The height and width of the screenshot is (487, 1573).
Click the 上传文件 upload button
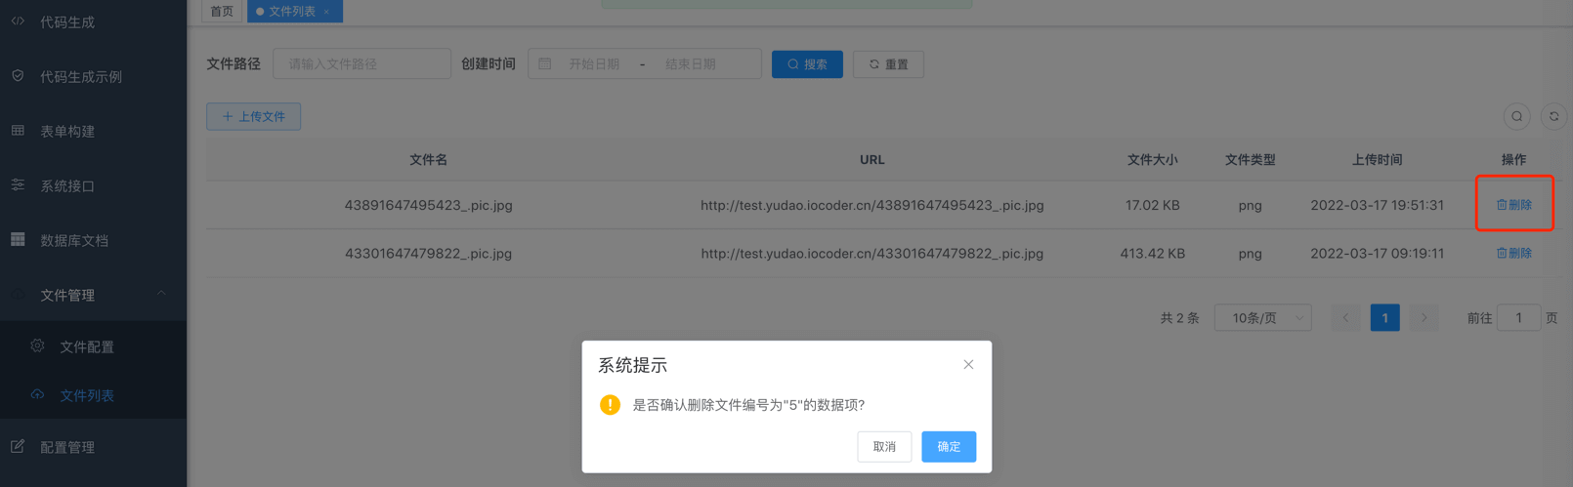tap(253, 116)
